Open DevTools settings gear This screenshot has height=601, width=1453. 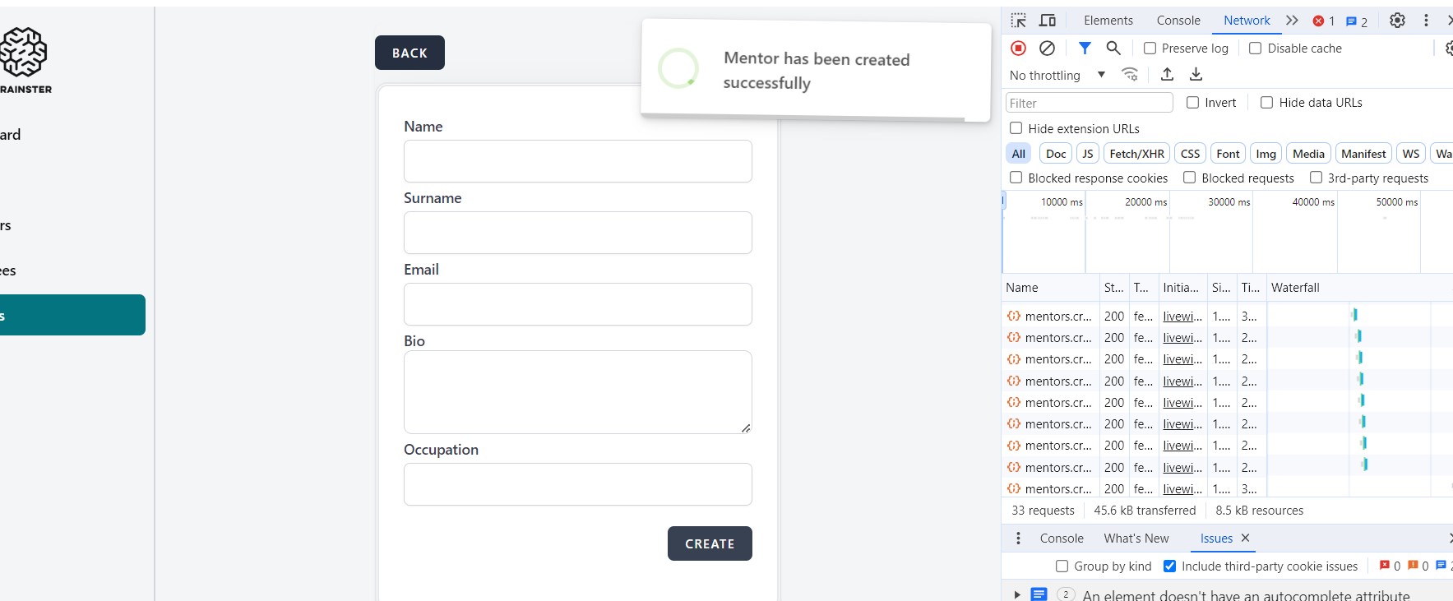pyautogui.click(x=1397, y=21)
